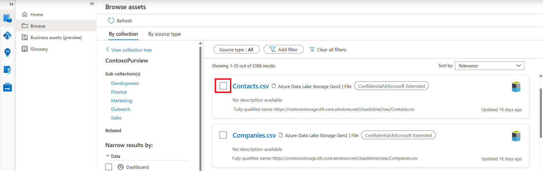Expand the left rail with the double arrow

coord(11,4)
